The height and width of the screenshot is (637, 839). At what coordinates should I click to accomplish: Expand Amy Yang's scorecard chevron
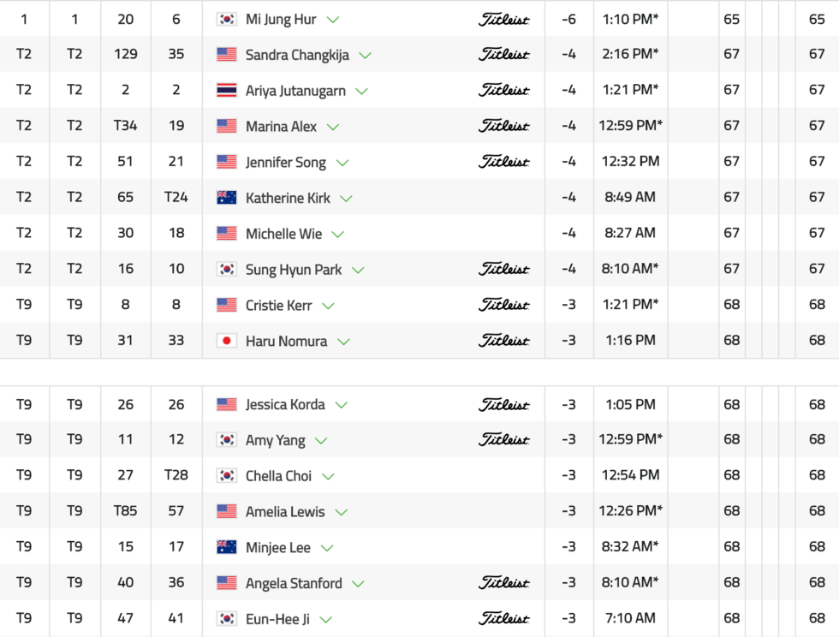pos(321,441)
